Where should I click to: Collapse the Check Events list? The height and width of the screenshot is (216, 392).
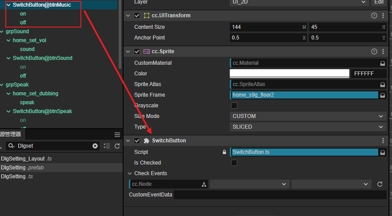pos(130,173)
